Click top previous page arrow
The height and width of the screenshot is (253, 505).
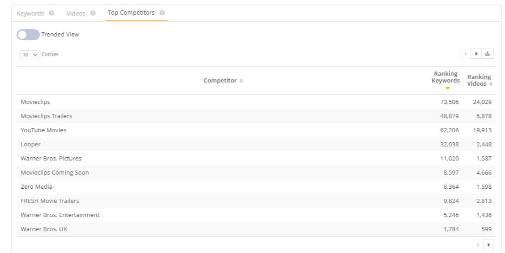click(466, 54)
